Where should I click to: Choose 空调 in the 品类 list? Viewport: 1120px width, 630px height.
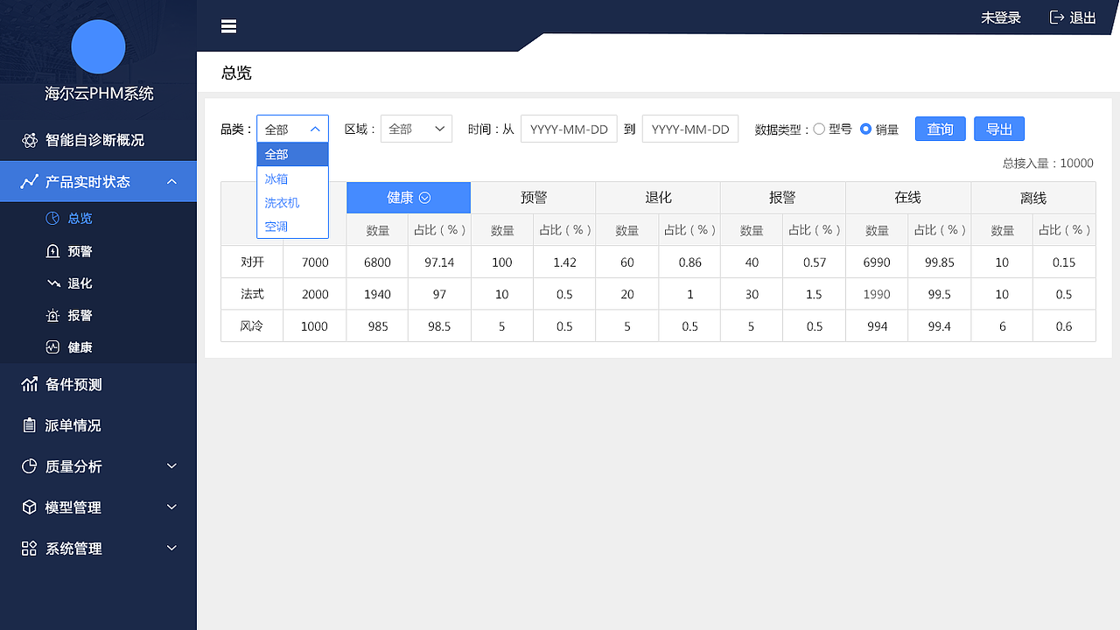click(292, 226)
